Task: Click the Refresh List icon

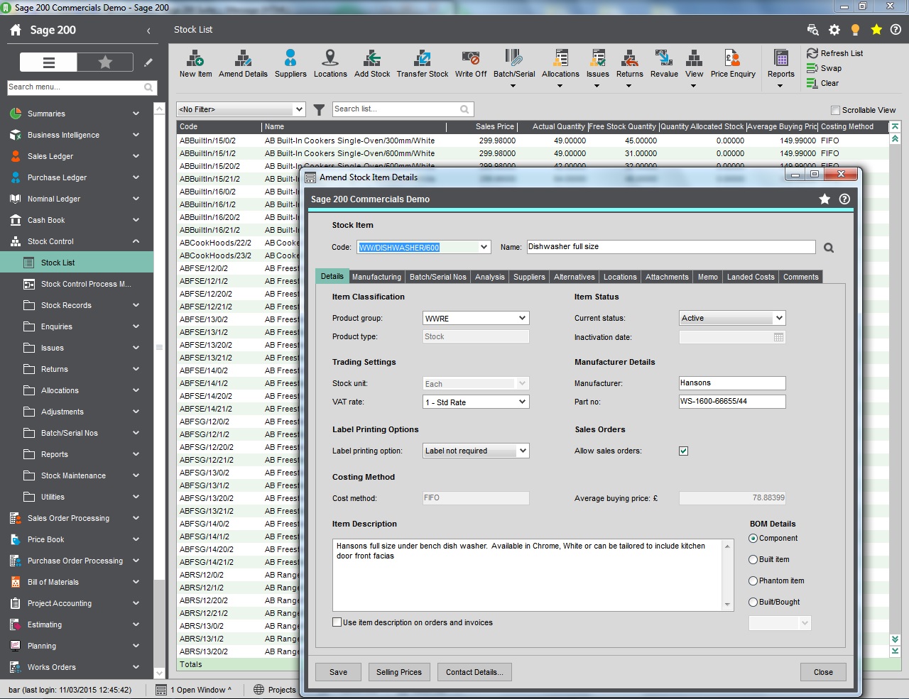Action: (x=834, y=53)
